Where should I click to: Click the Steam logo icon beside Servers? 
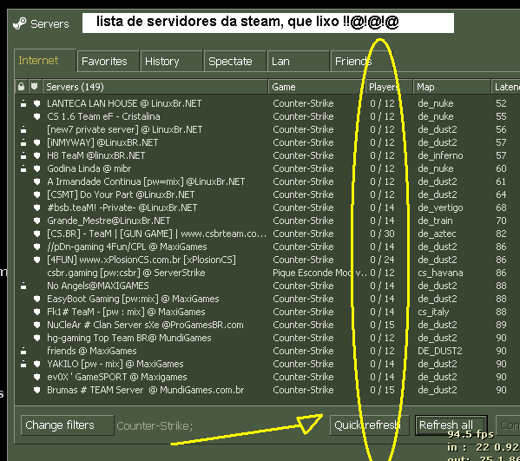[20, 23]
